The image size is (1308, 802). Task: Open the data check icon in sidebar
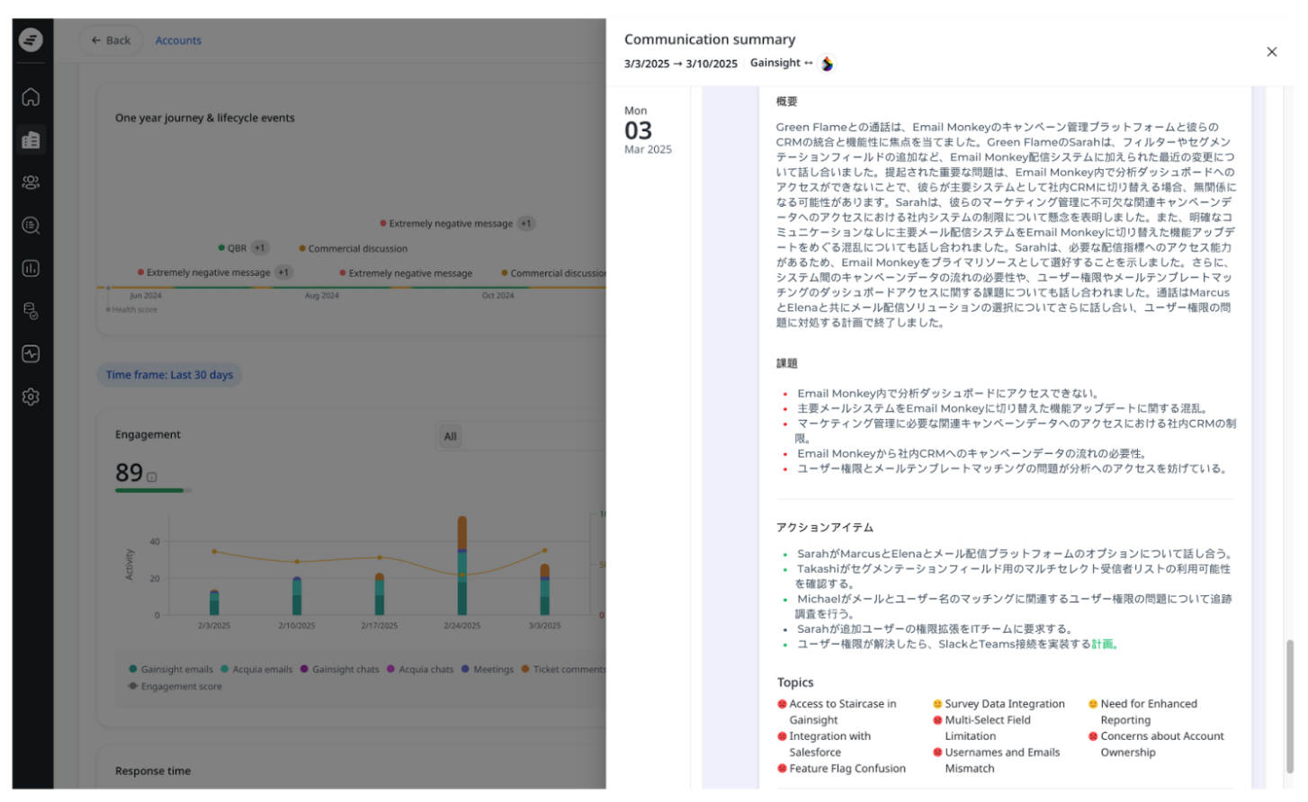point(31,311)
